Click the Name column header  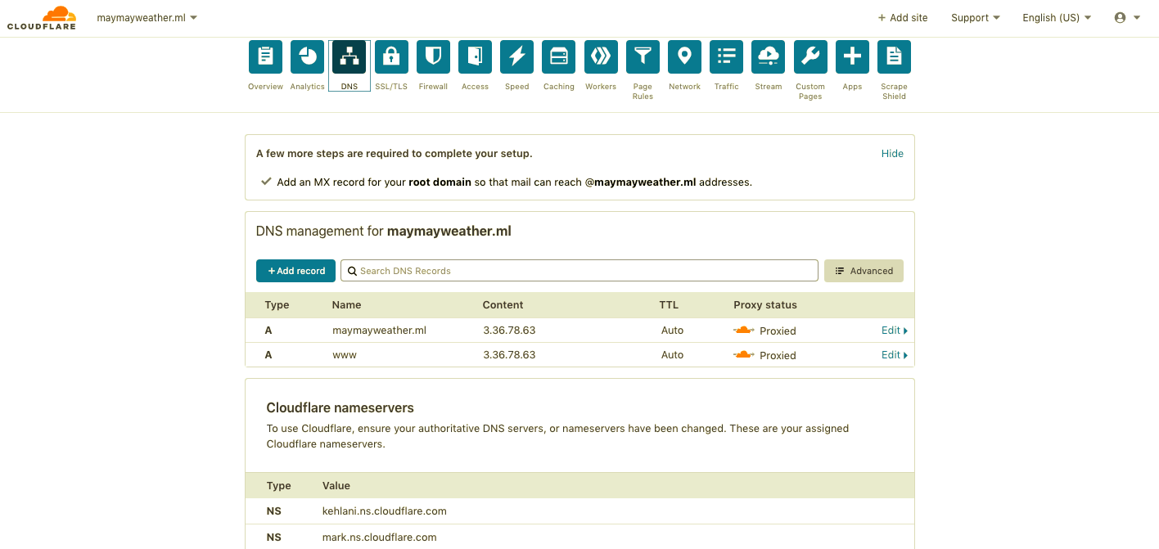[346, 304]
